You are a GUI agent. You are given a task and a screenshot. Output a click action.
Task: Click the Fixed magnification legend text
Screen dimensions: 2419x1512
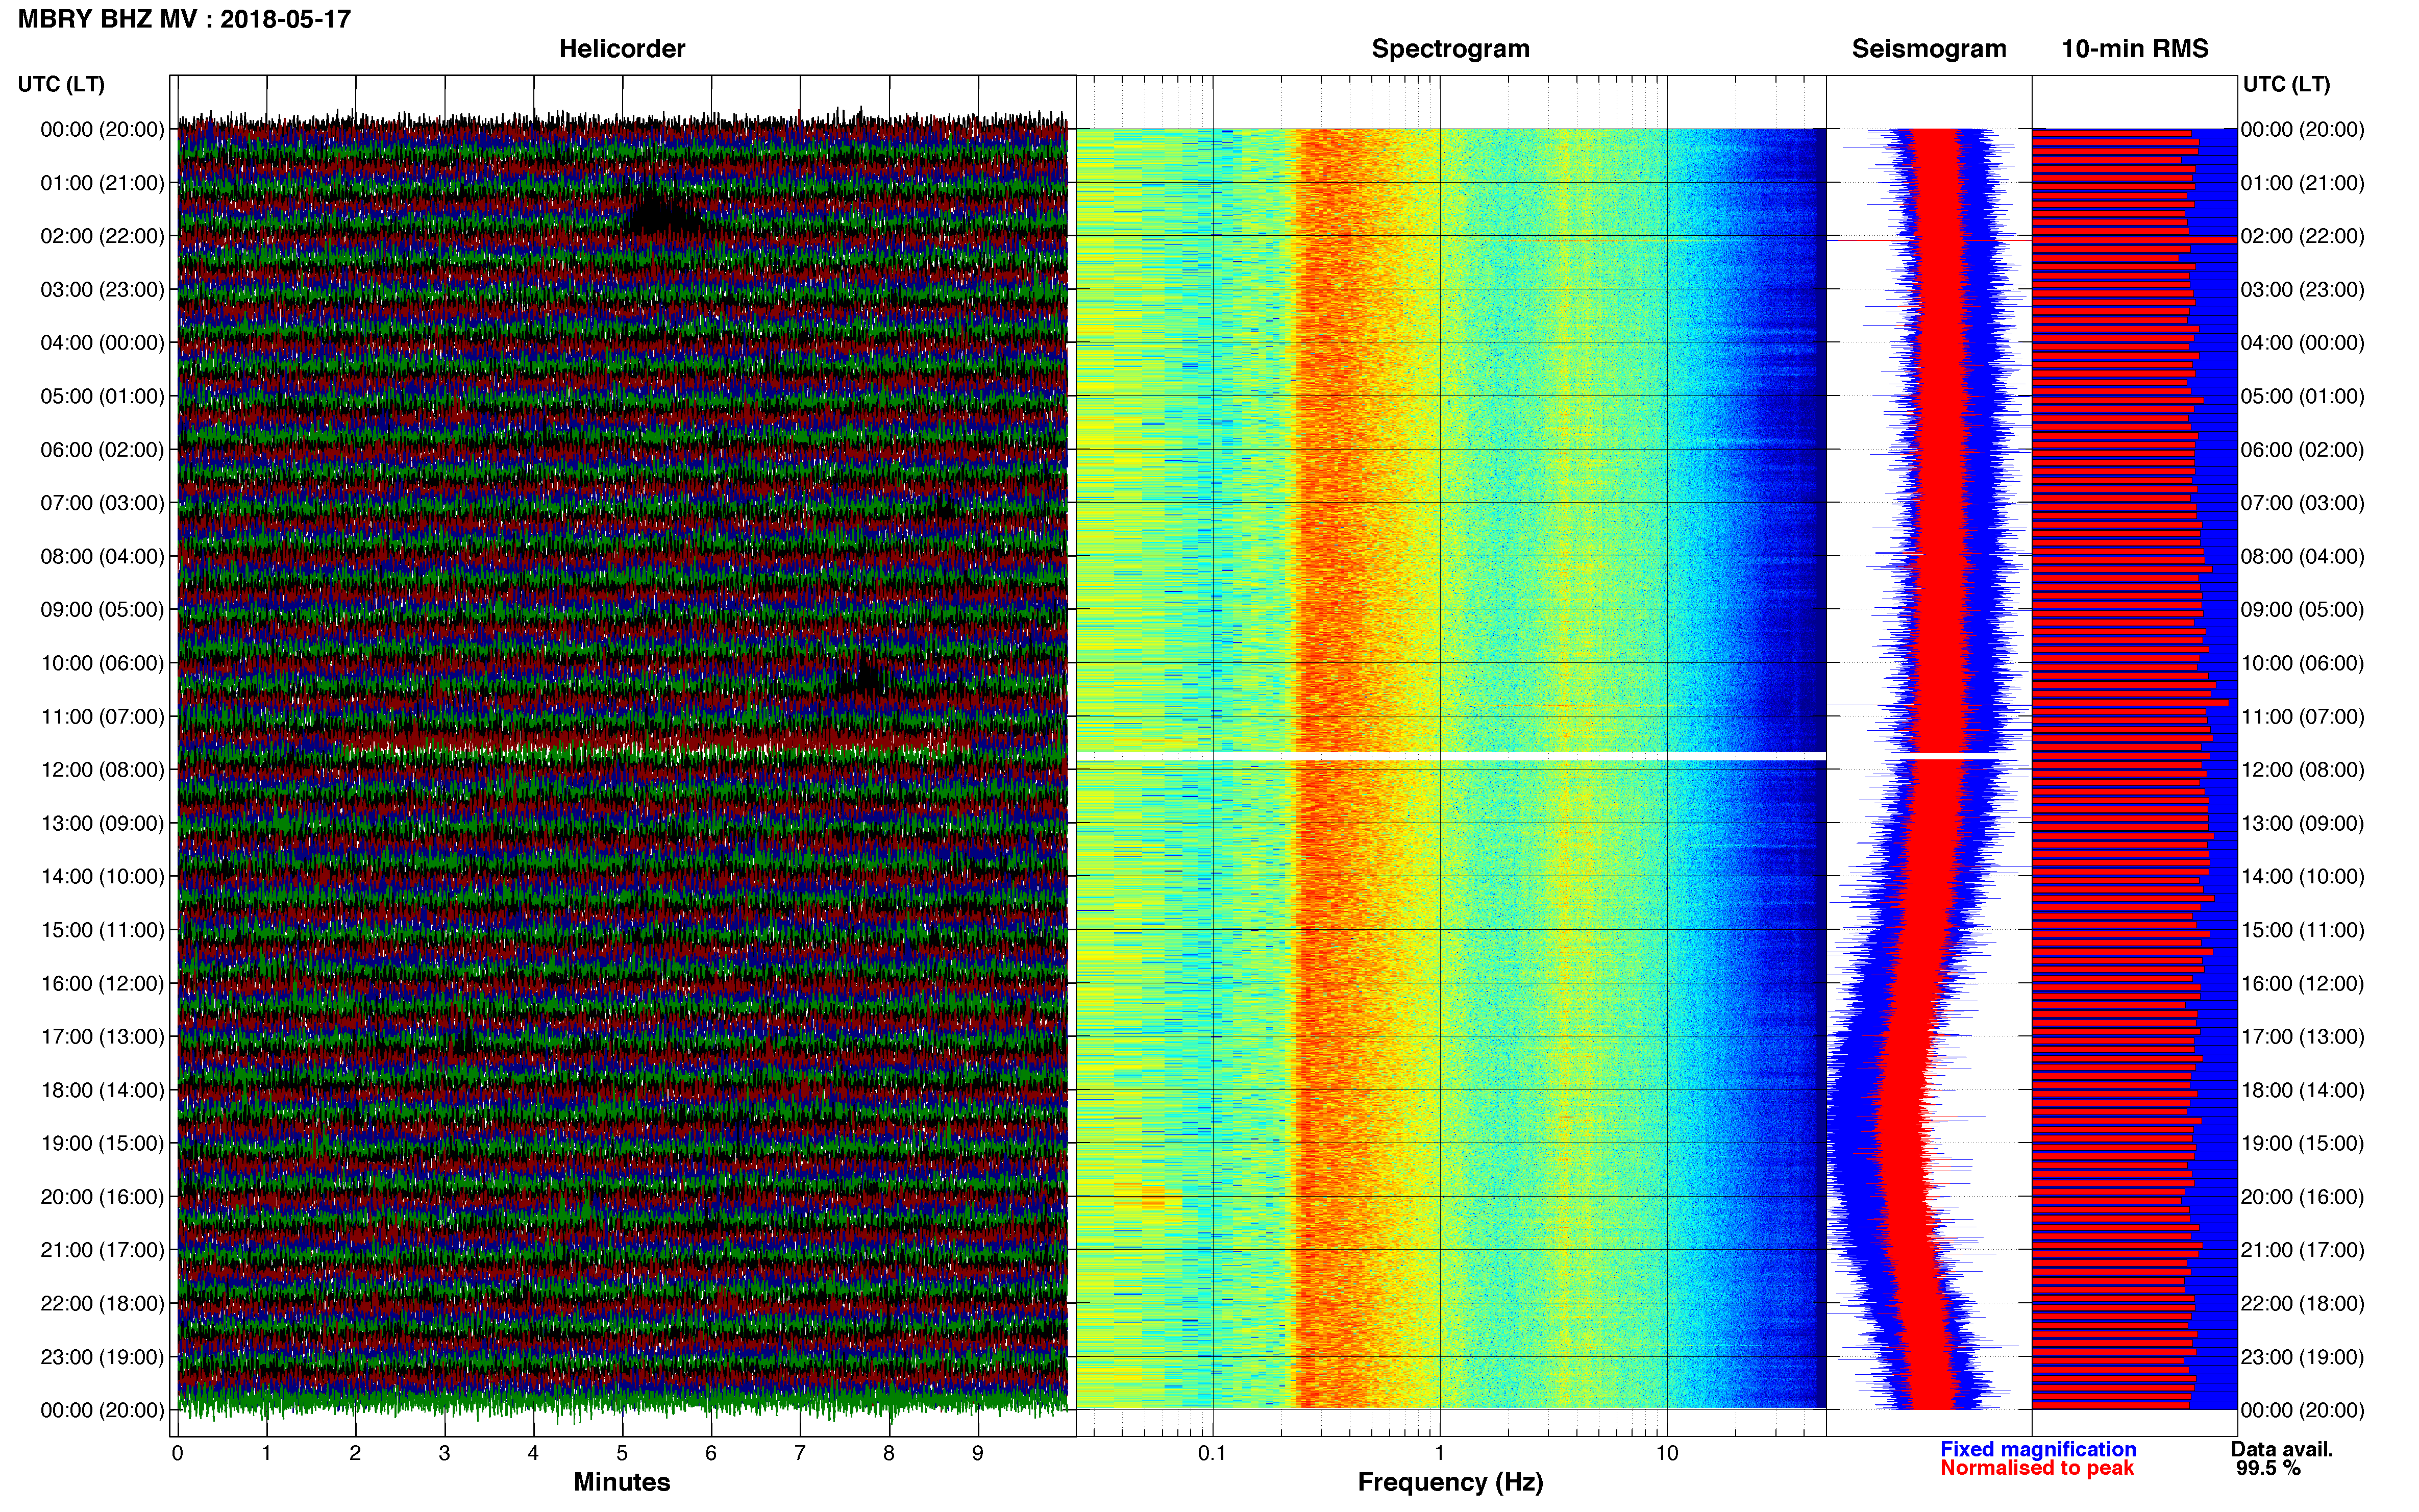pyautogui.click(x=2038, y=1449)
